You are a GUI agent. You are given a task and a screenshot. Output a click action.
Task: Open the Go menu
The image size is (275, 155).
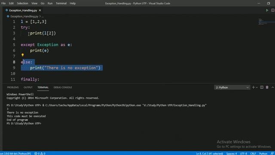(x=43, y=3)
